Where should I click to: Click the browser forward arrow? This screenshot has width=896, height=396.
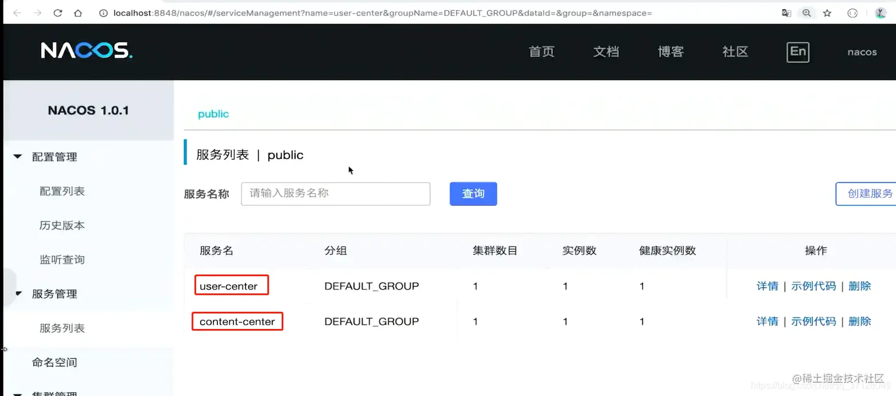click(38, 13)
